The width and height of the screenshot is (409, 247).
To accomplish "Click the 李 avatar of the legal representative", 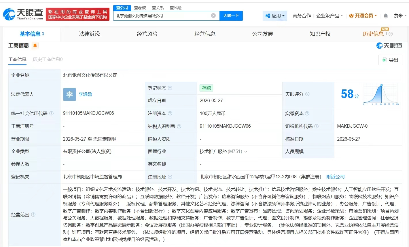I will 69,94.
